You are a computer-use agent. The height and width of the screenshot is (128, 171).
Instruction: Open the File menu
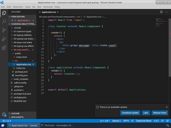pos(3,7)
